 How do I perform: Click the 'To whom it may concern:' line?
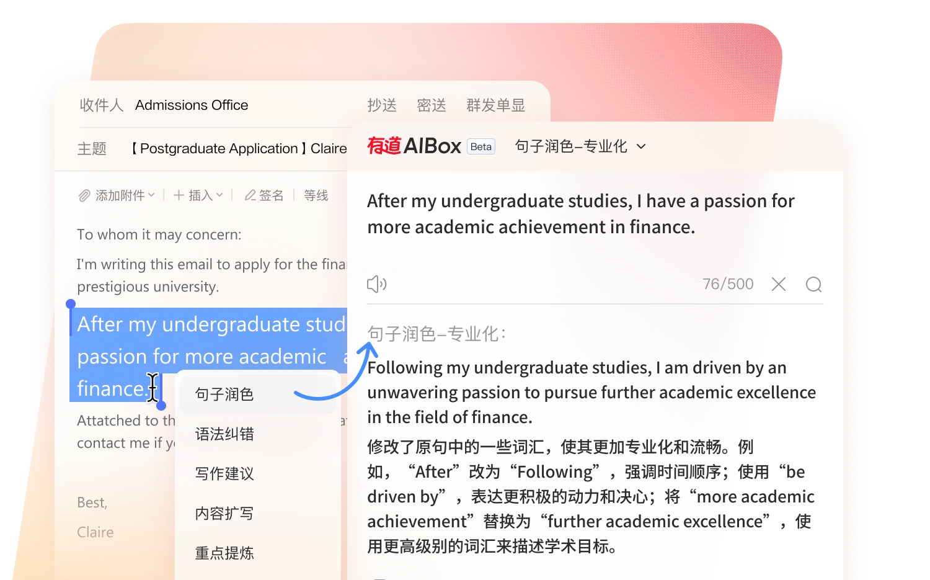coord(159,234)
